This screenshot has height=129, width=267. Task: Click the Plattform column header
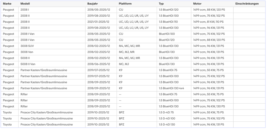click(137, 4)
